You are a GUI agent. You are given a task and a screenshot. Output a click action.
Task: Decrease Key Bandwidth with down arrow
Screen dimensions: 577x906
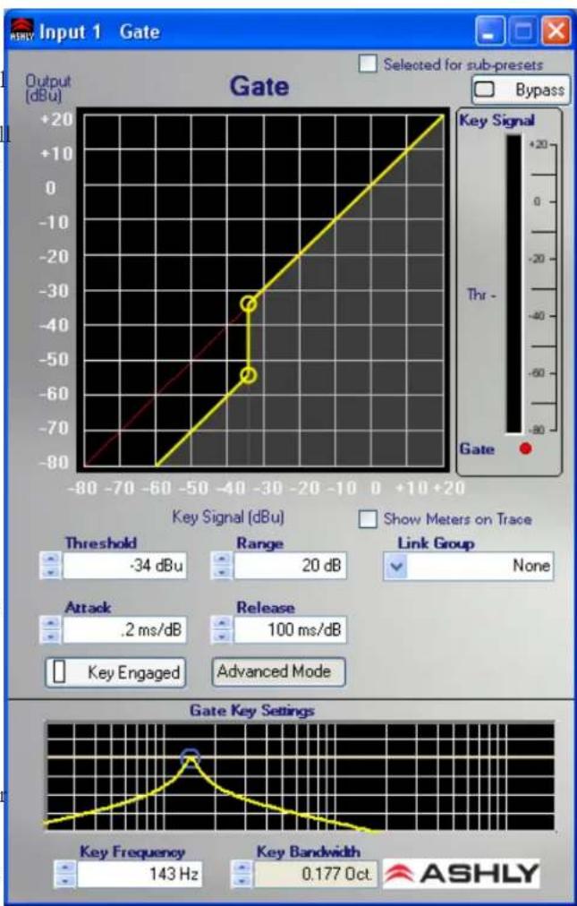(x=242, y=881)
